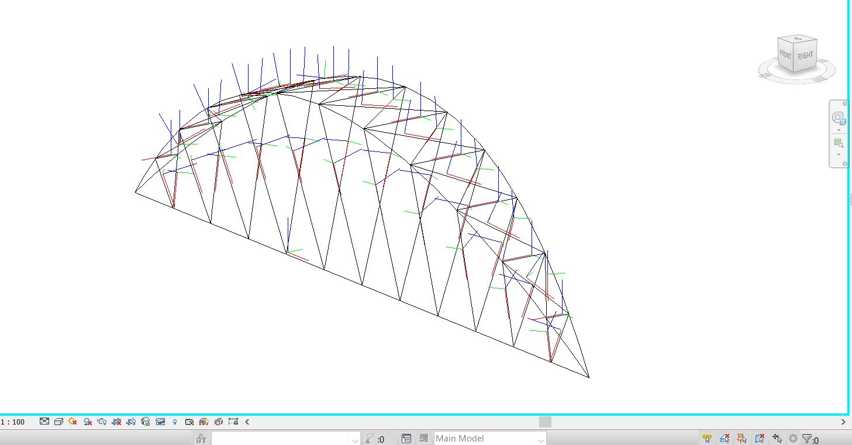This screenshot has height=445, width=852.
Task: Click the lightbulb Reveal Hidden Elements icon
Action: tap(174, 421)
